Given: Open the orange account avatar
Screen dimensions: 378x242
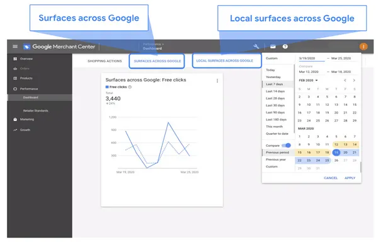Looking at the screenshot, I should coord(364,46).
